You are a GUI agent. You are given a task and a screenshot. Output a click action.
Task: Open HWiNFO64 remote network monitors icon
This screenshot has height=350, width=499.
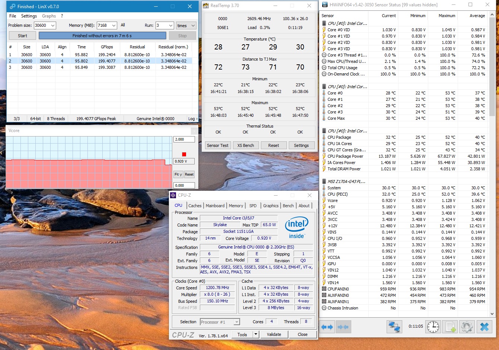click(394, 327)
